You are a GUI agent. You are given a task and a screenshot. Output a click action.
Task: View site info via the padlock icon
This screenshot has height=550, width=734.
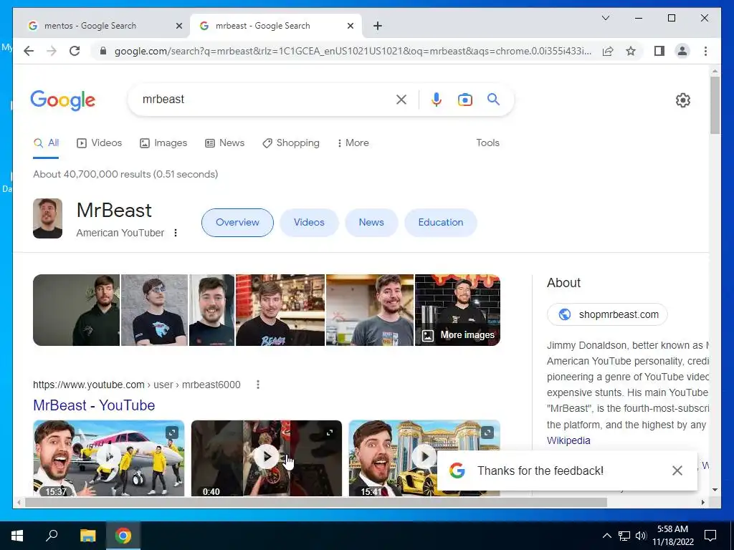tap(103, 51)
